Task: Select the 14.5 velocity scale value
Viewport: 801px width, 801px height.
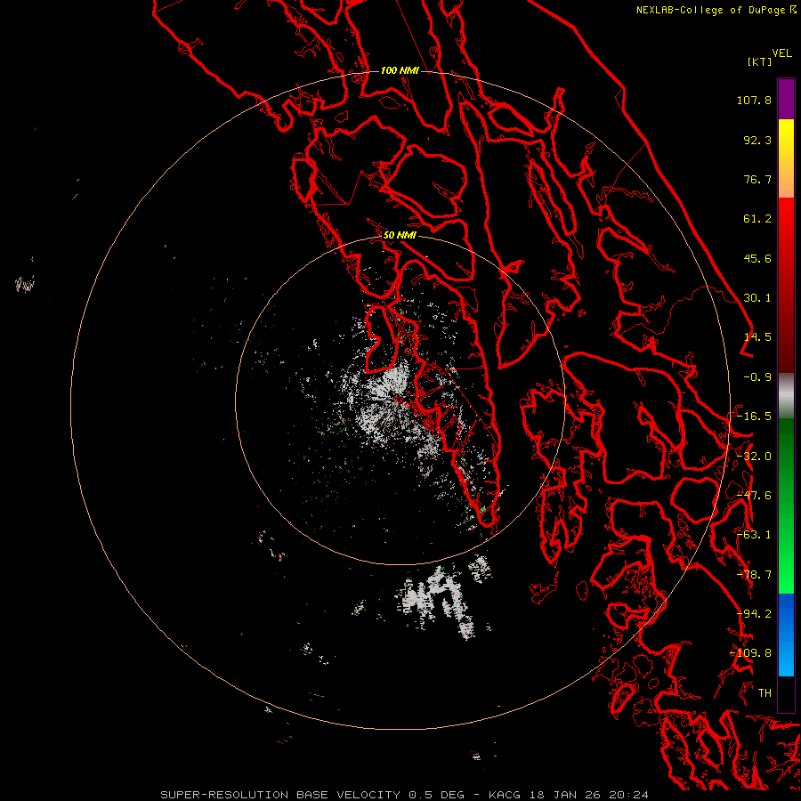Action: [757, 337]
